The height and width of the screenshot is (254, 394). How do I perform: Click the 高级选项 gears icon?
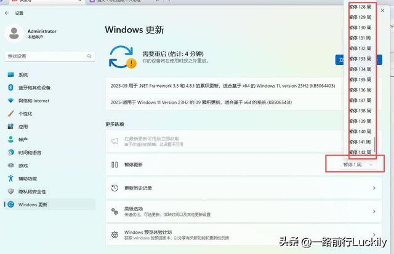115,212
